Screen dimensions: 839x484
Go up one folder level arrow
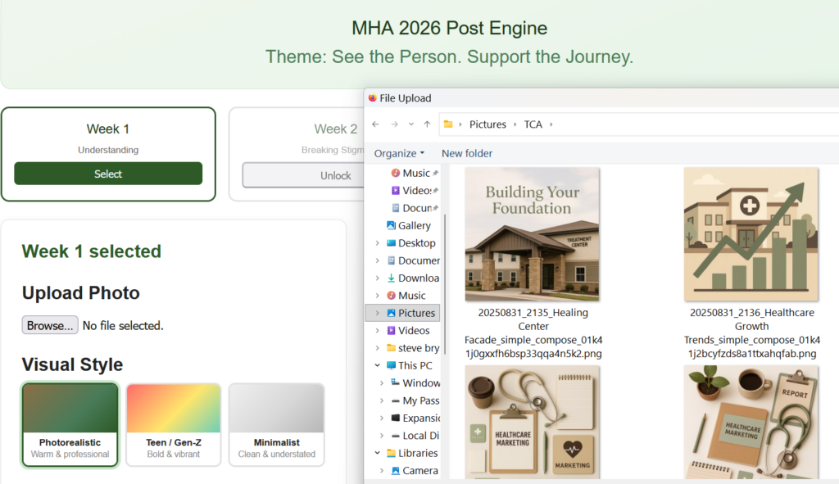pos(427,124)
